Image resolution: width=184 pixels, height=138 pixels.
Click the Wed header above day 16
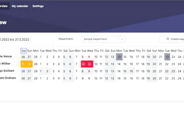tap(132, 51)
